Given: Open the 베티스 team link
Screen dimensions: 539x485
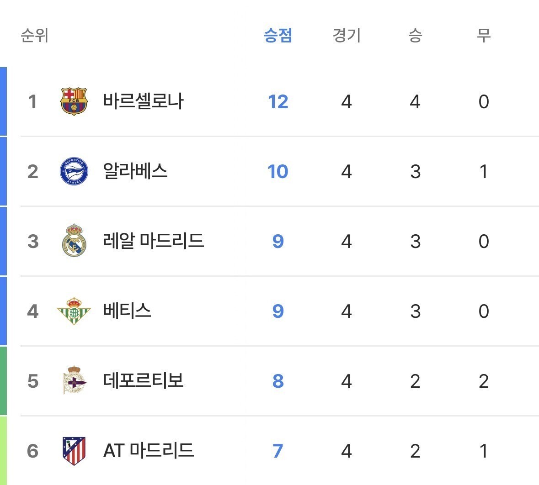Looking at the screenshot, I should click(127, 311).
